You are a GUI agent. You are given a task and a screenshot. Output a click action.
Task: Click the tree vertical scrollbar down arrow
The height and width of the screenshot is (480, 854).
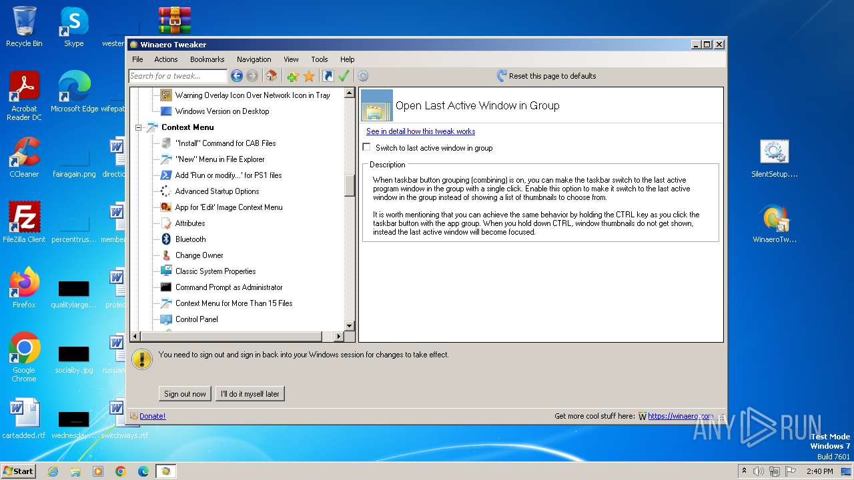pyautogui.click(x=349, y=326)
